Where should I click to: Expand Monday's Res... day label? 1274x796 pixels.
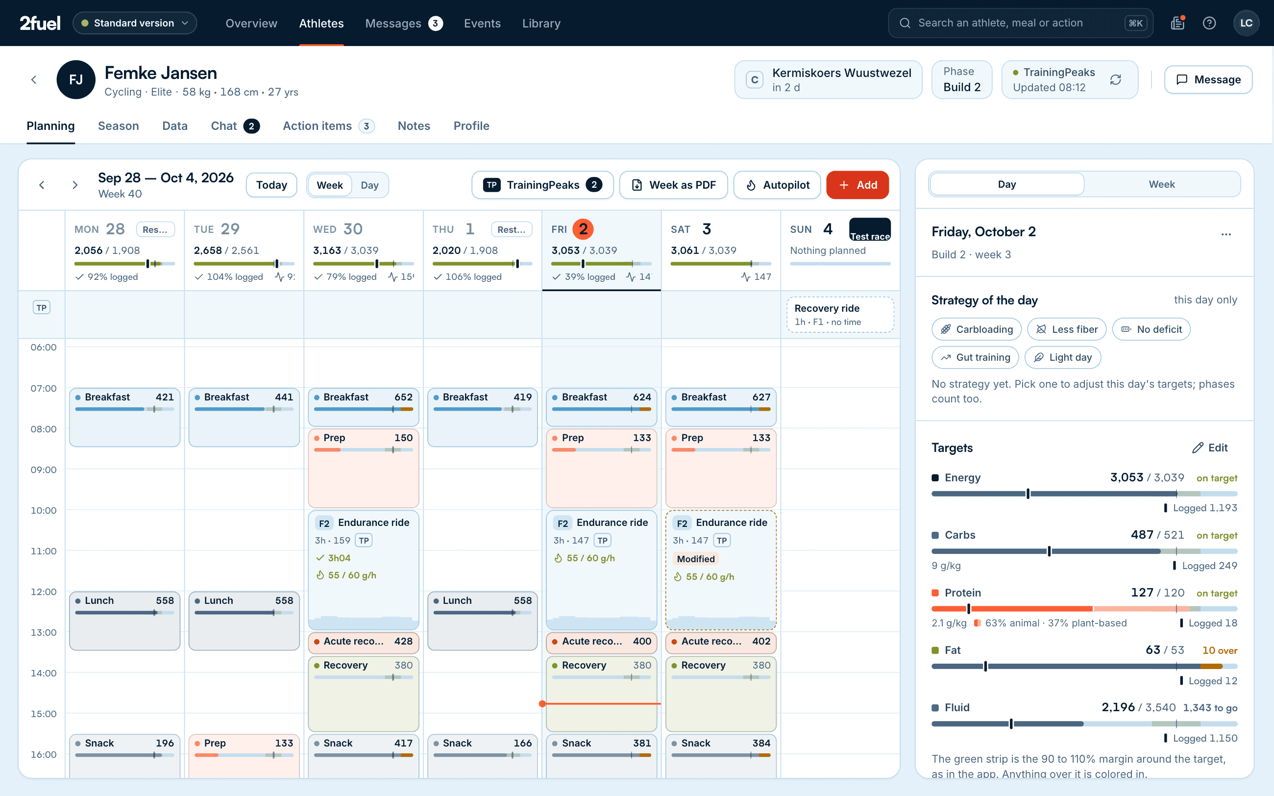(x=155, y=229)
